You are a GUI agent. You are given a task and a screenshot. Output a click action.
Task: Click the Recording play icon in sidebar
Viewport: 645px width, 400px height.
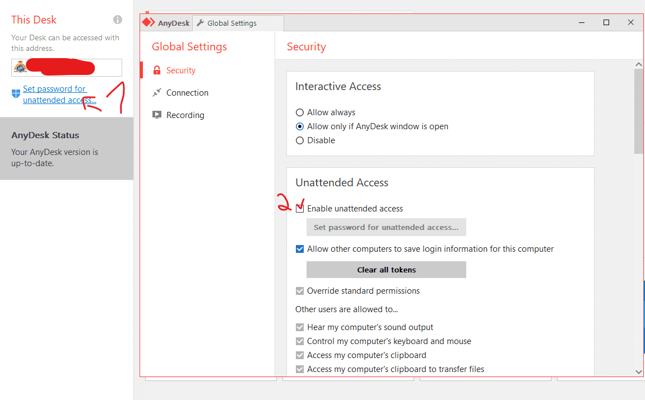(157, 115)
